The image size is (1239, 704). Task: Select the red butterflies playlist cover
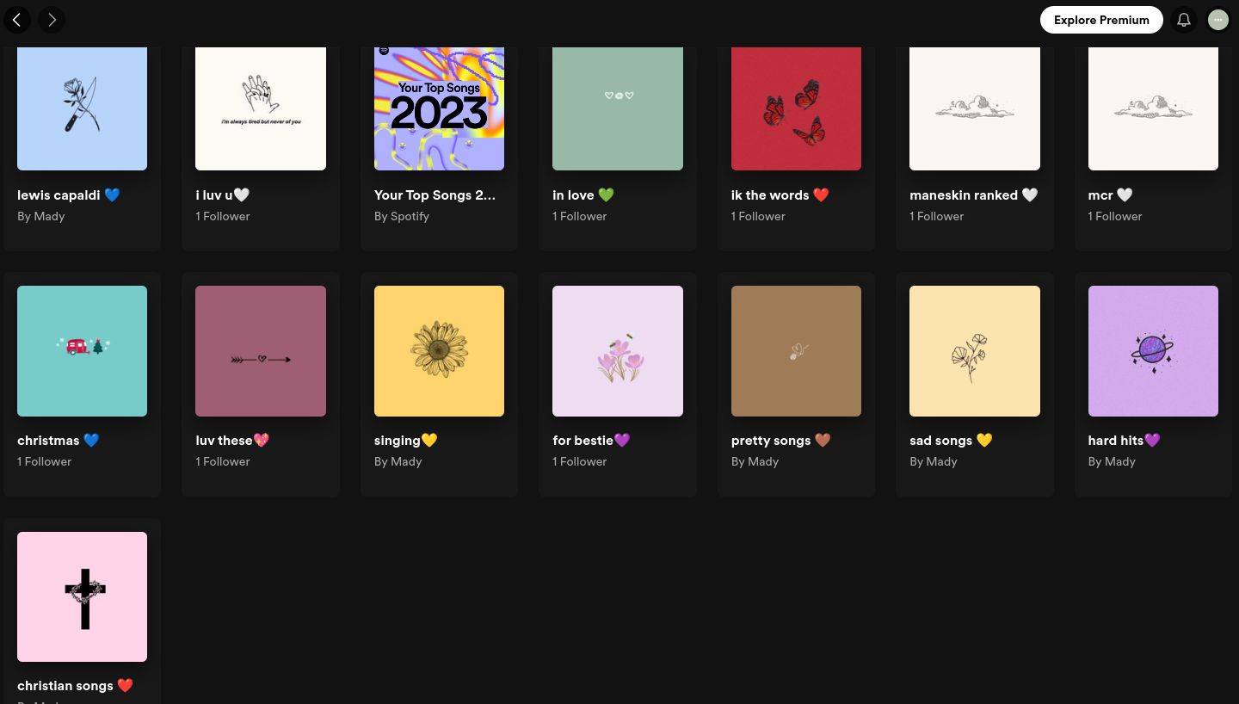point(796,108)
